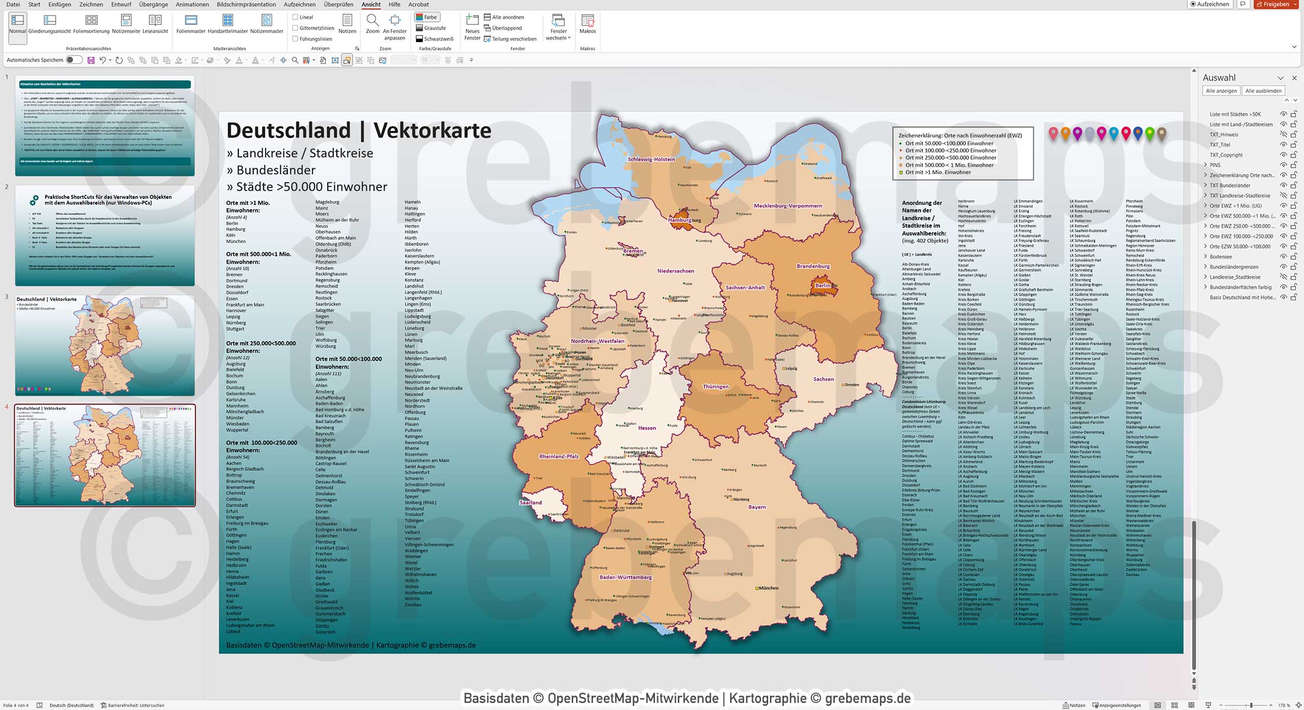Viewport: 1304px width, 710px height.
Task: Click the Alle ausblenden button
Action: [x=1263, y=90]
